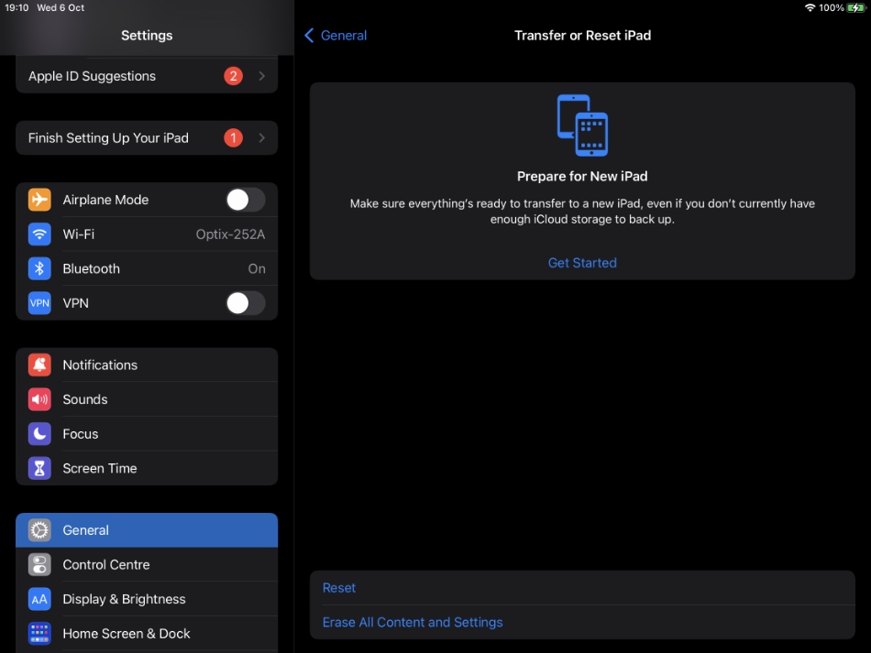This screenshot has height=653, width=871.
Task: Tap the red 2 badge on Apple ID Suggestions
Action: pyautogui.click(x=233, y=76)
